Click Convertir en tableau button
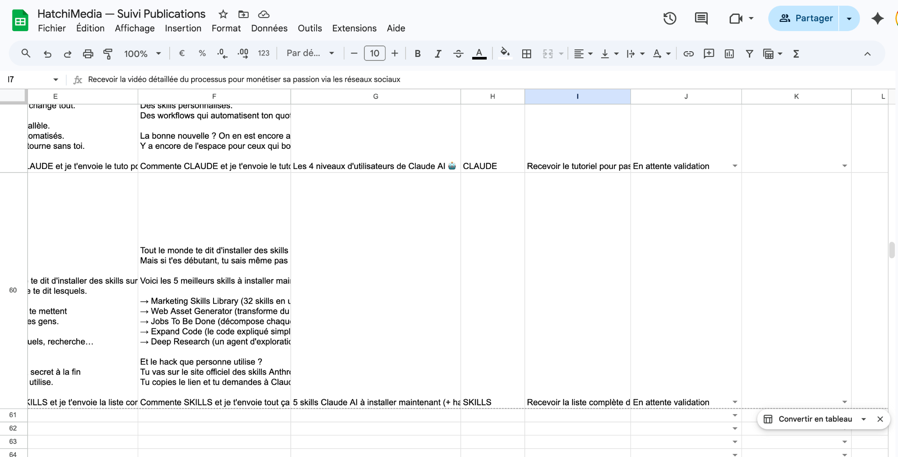Viewport: 898px width, 457px height. tap(808, 419)
